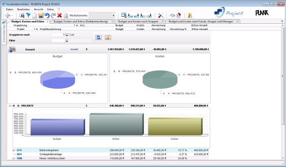Open project link 4711

pyautogui.click(x=19, y=150)
